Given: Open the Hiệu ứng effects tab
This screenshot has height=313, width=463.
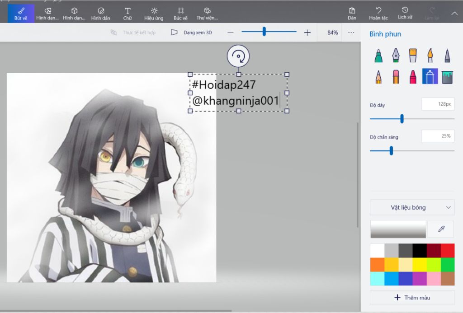Looking at the screenshot, I should pos(154,14).
